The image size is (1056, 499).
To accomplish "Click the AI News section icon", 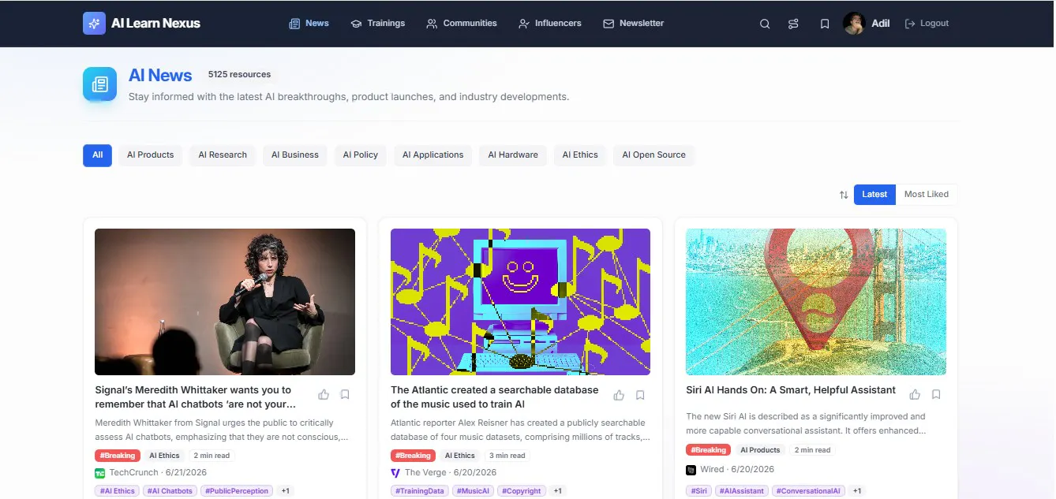I will [x=99, y=84].
